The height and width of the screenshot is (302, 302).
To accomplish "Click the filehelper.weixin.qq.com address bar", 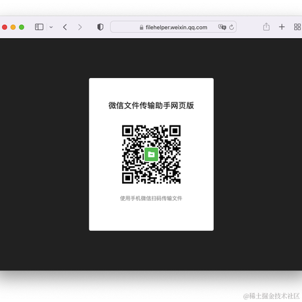I will [173, 27].
